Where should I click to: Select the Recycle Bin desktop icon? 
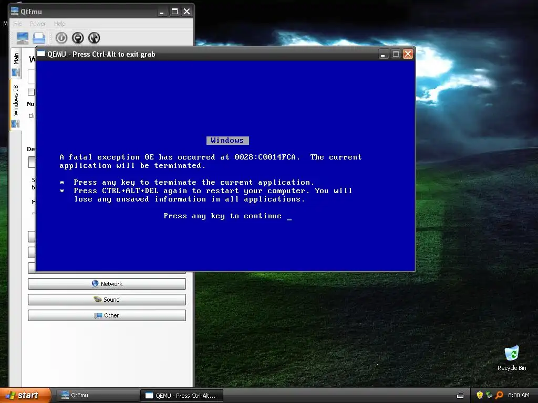coord(512,358)
